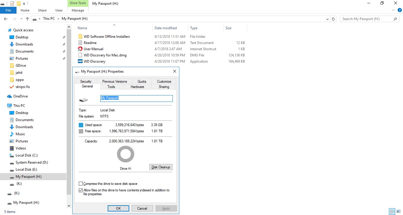Click the drive name input field
The width and height of the screenshot is (403, 215).
point(137,98)
